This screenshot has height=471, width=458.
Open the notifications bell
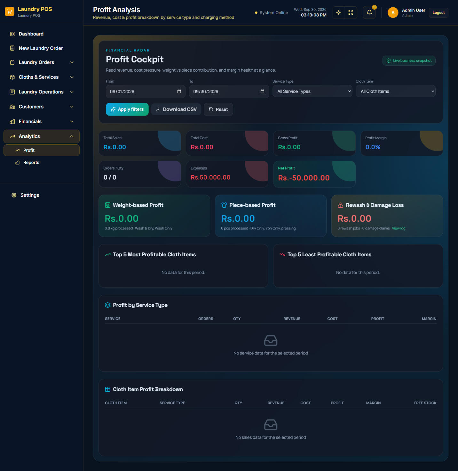coord(369,12)
